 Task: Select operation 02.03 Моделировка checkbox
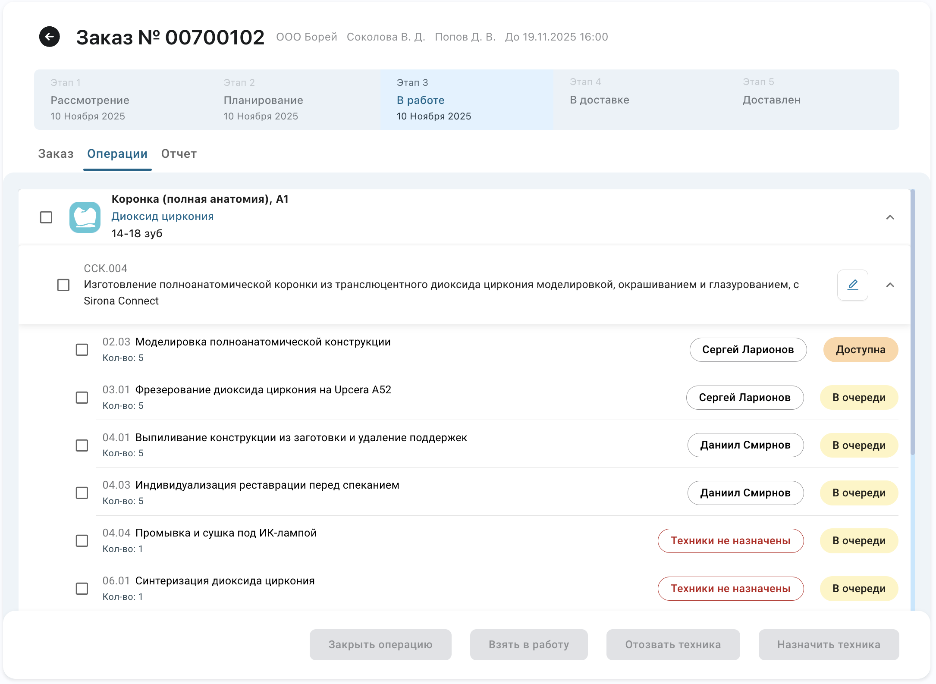pos(82,350)
